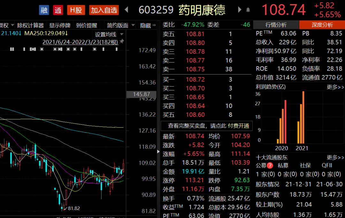345x218 pixels.
Task: Click the 最高 111.14 value
Action: tap(241, 154)
